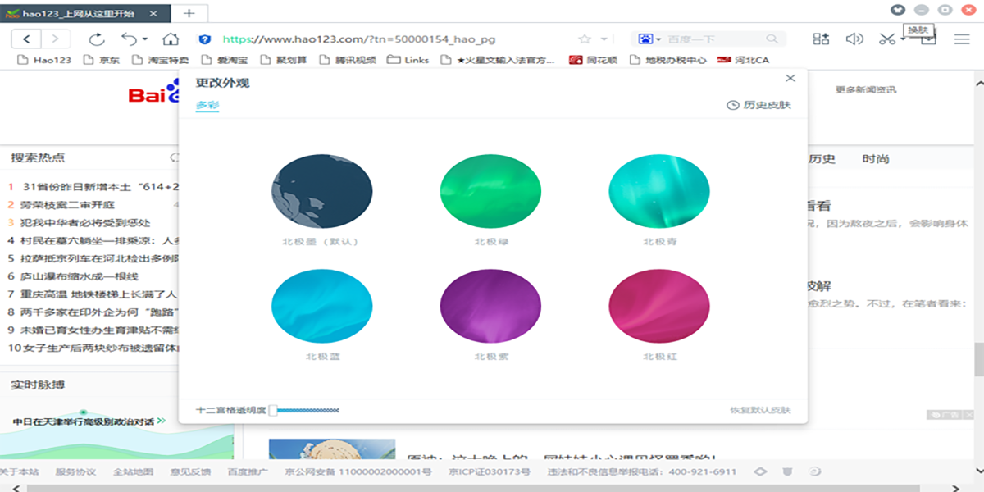Open the 地税办税中心 bookmark
Viewport: 984px width, 492px height.
(x=668, y=60)
